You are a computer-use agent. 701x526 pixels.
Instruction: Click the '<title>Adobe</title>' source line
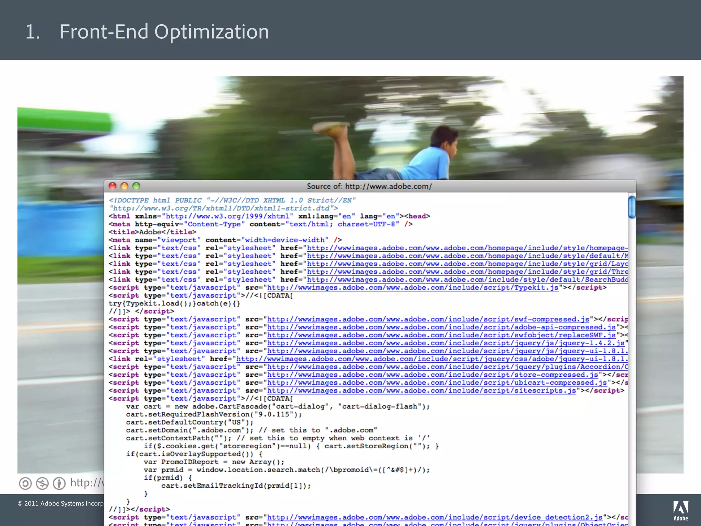[x=152, y=232]
